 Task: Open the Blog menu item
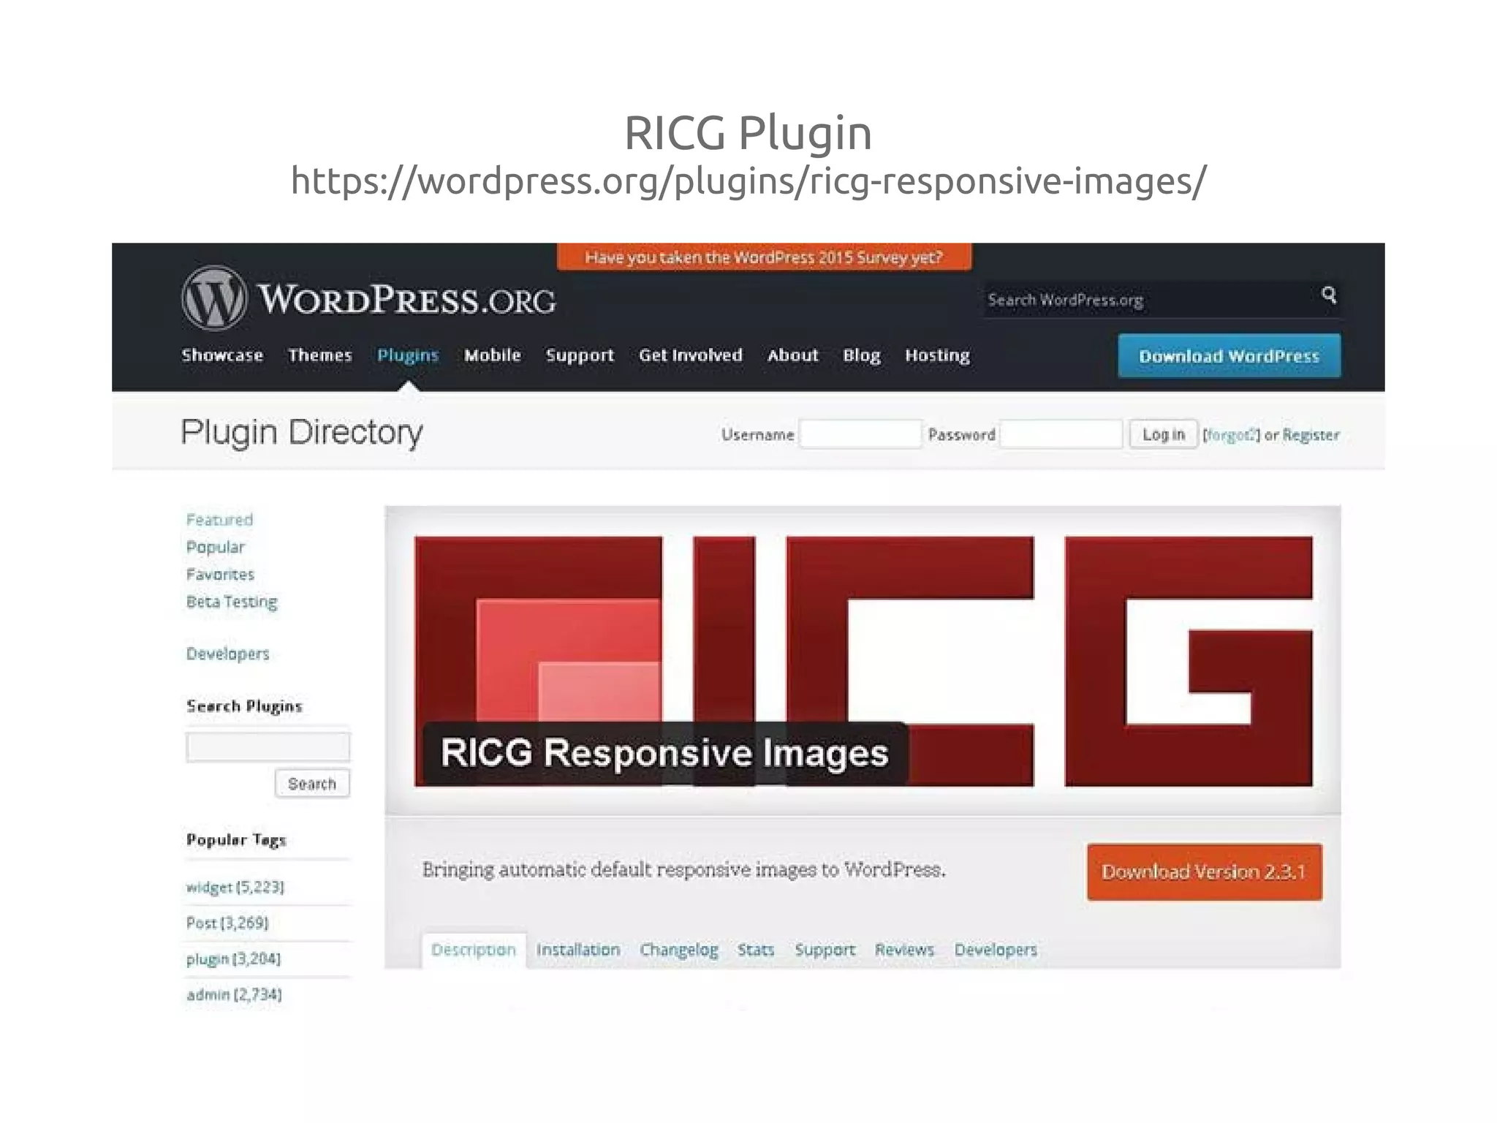click(862, 355)
